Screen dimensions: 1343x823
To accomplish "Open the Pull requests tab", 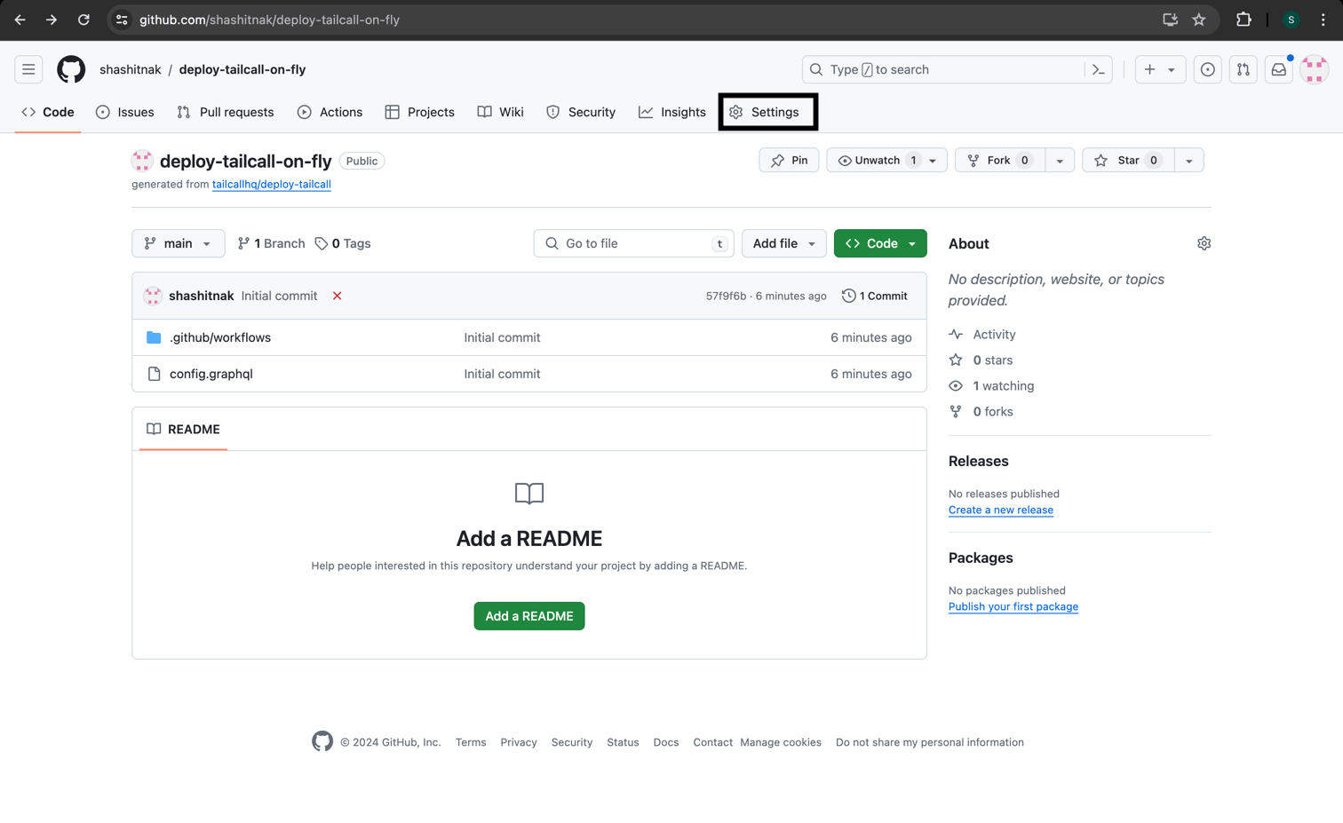I will tap(226, 112).
